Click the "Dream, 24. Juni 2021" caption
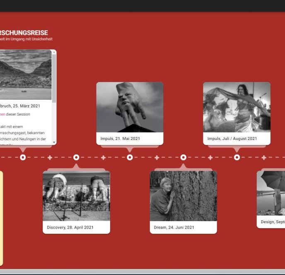Viewport: 285px width, 275px height. point(174,227)
